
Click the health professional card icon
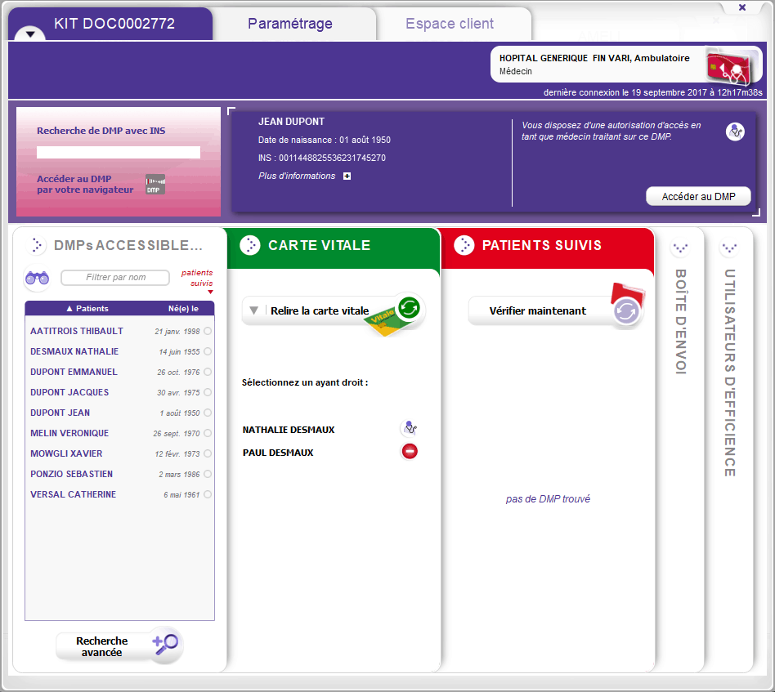pyautogui.click(x=732, y=65)
